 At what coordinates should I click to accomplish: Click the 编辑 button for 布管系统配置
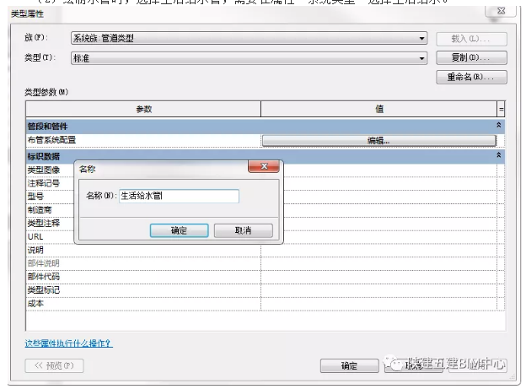[378, 141]
